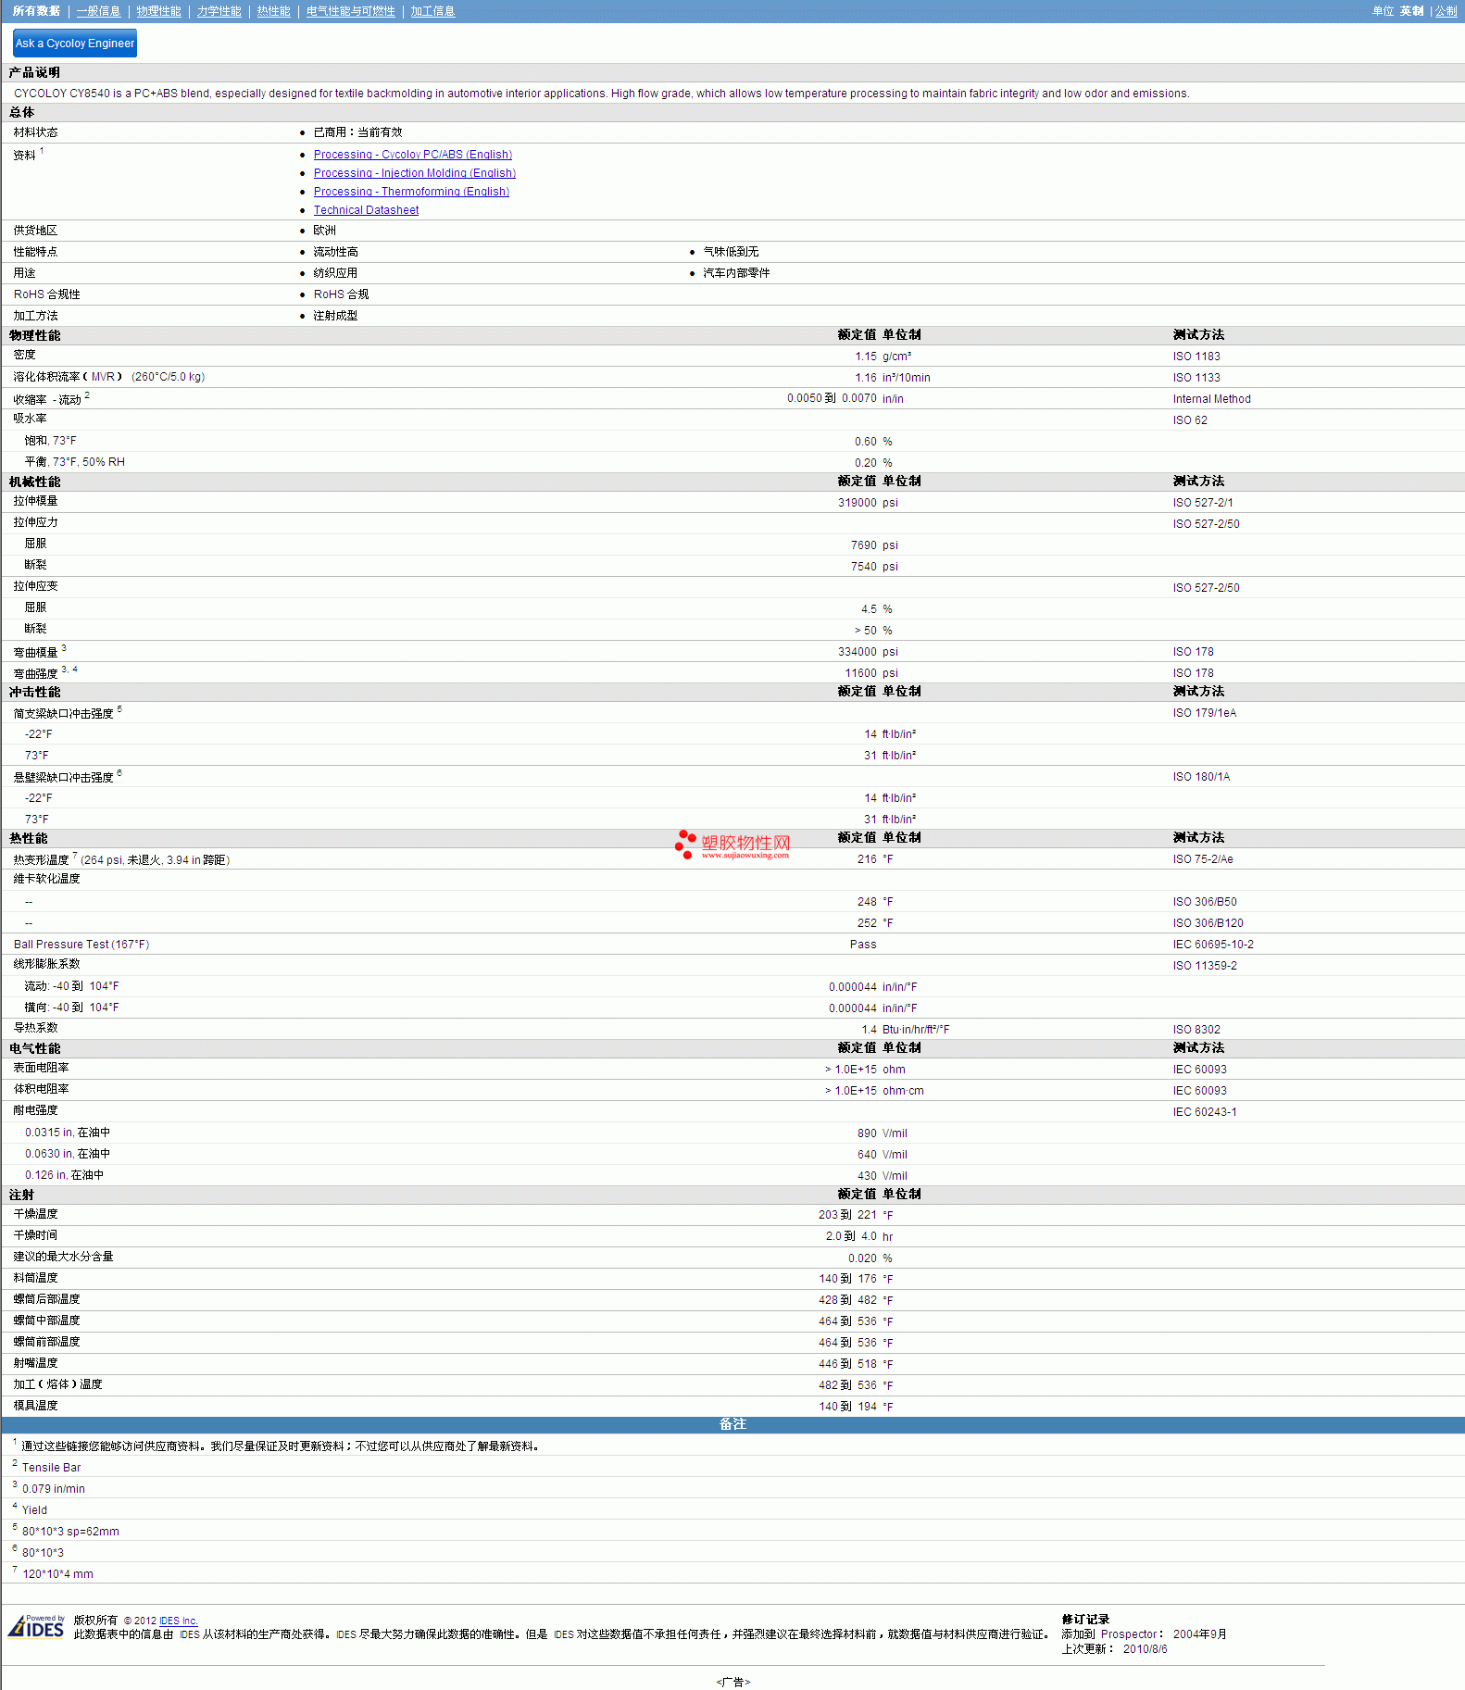The width and height of the screenshot is (1465, 1690).
Task: Click the 机械性能 section header
Action: (x=34, y=482)
